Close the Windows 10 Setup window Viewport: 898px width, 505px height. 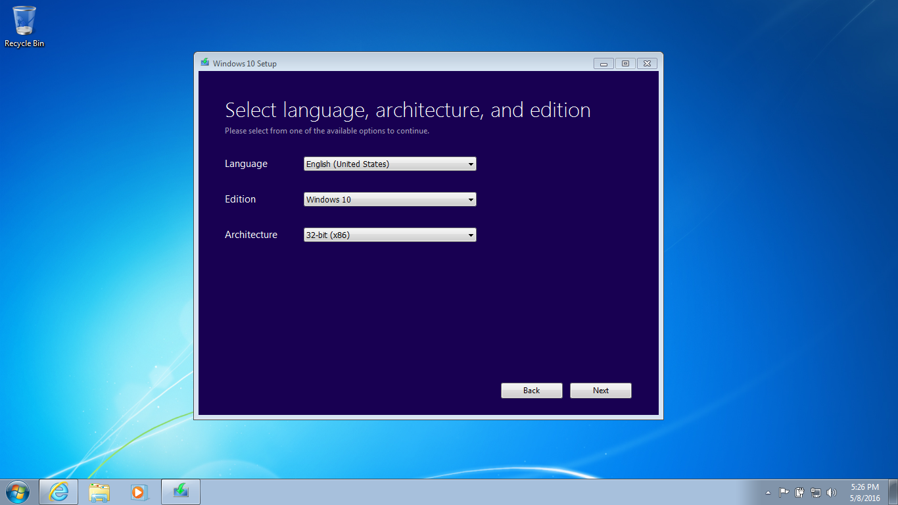point(647,64)
